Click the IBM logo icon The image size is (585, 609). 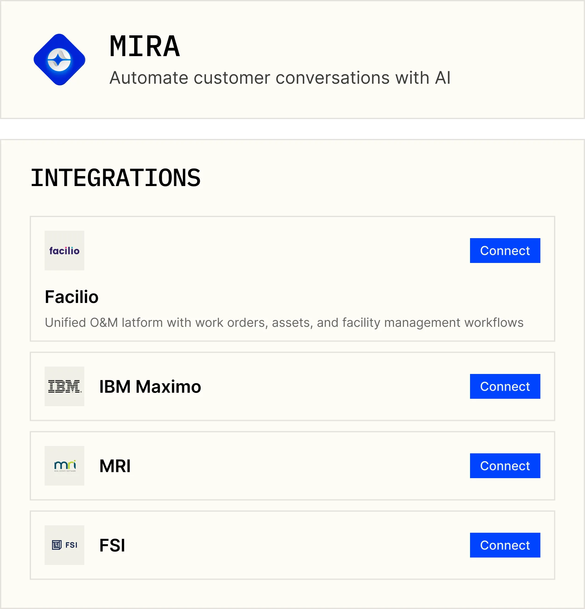coord(64,386)
